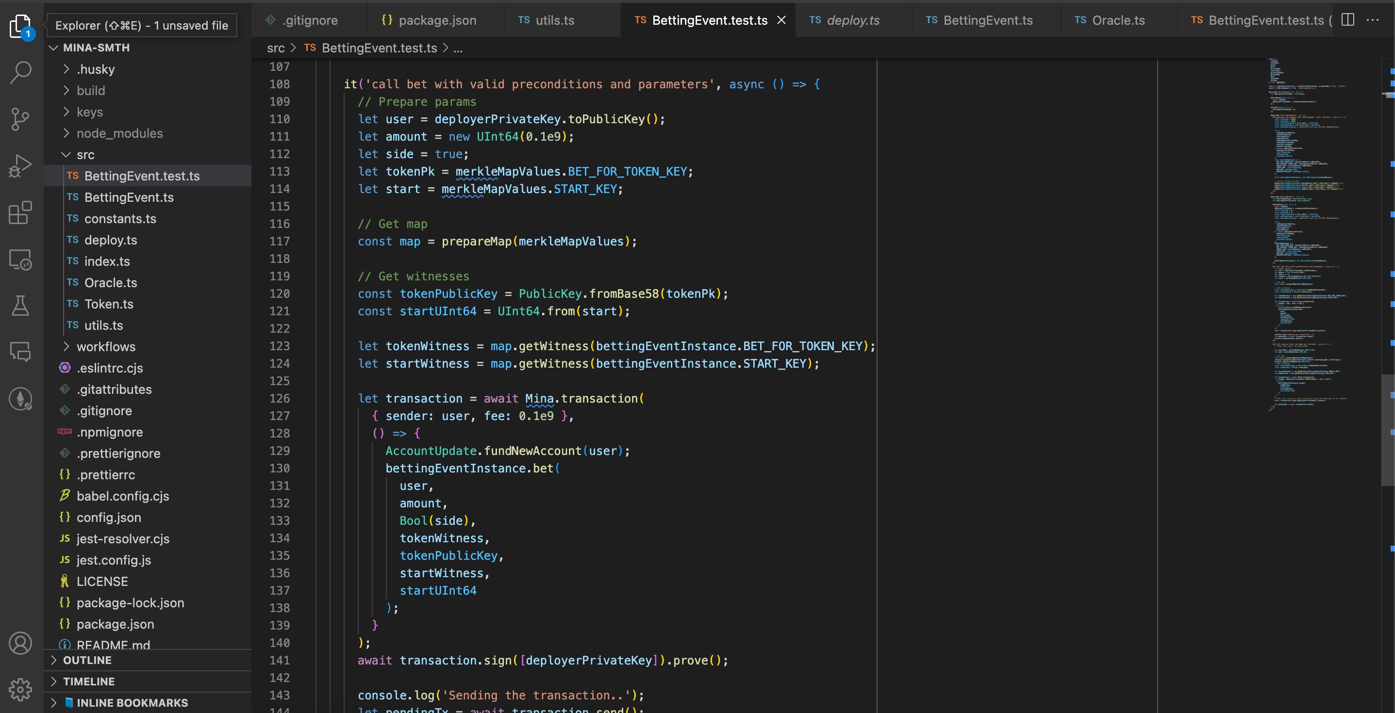Switch to the deploy.ts preview tab

853,20
